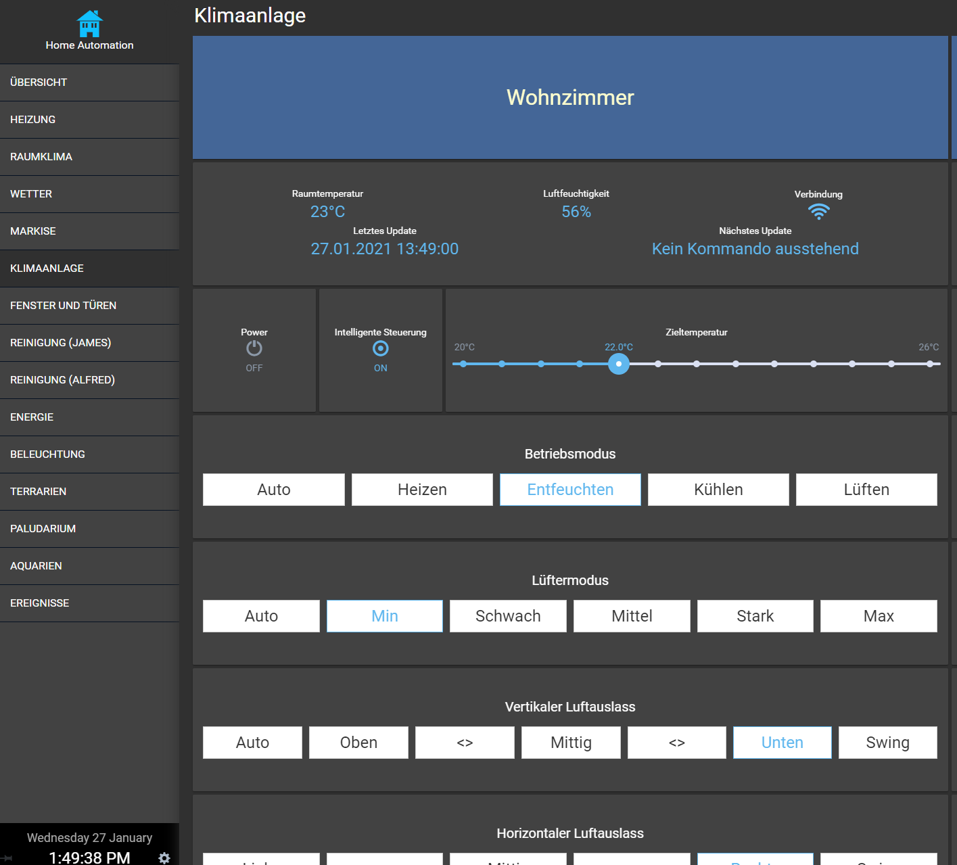Select Klimaanlage in the sidebar
The width and height of the screenshot is (957, 865).
point(89,268)
